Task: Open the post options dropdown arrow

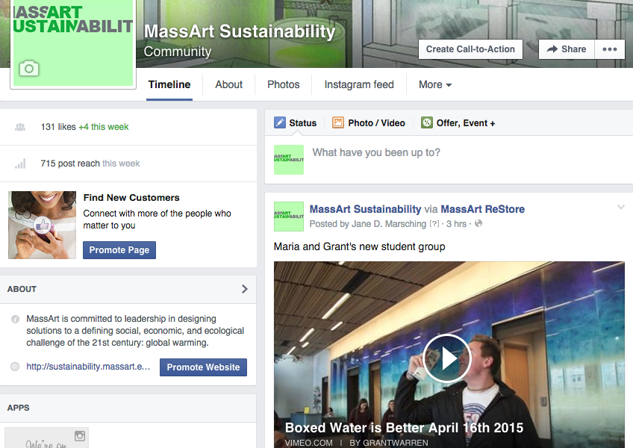Action: 621,208
